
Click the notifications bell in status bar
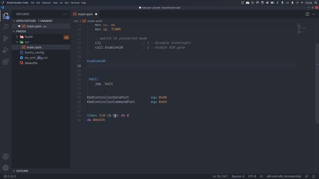pos(314,177)
